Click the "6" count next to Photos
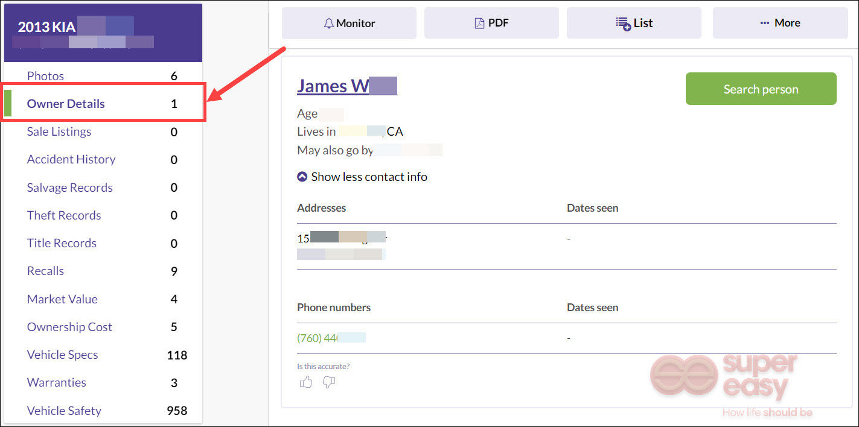This screenshot has width=859, height=427. [x=174, y=76]
